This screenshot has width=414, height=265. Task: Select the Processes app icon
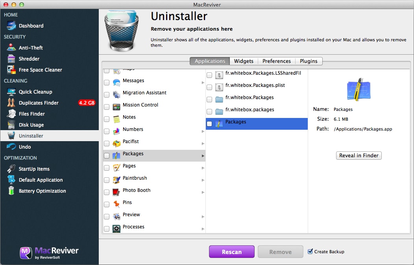116,228
